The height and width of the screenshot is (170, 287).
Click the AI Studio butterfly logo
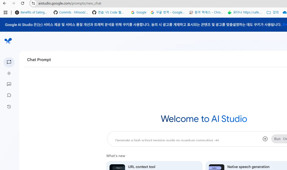(x=8, y=41)
